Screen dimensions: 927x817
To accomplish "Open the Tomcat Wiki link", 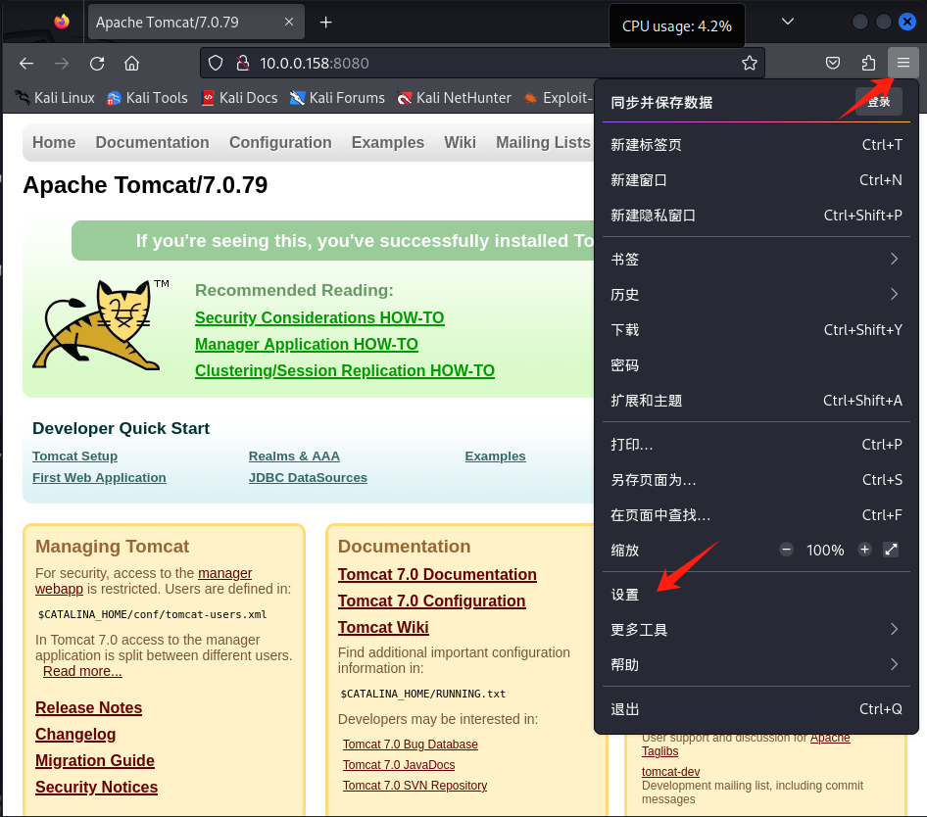I will [383, 627].
